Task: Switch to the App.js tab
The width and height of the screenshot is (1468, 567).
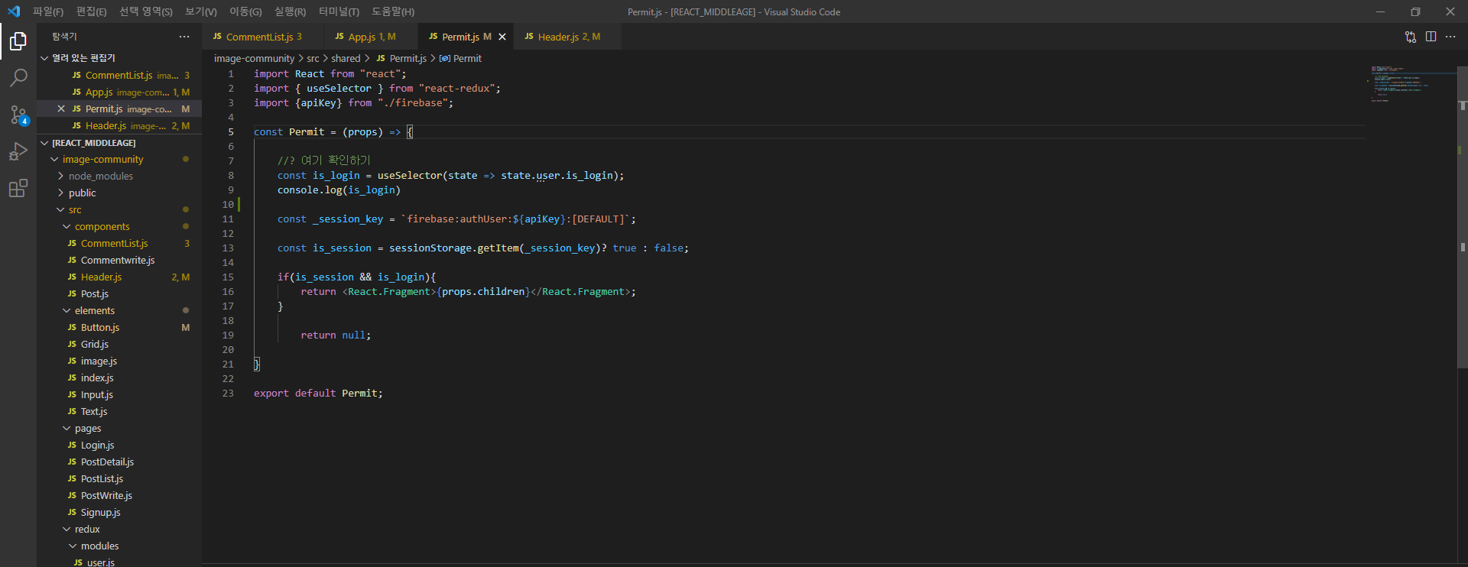Action: (371, 37)
